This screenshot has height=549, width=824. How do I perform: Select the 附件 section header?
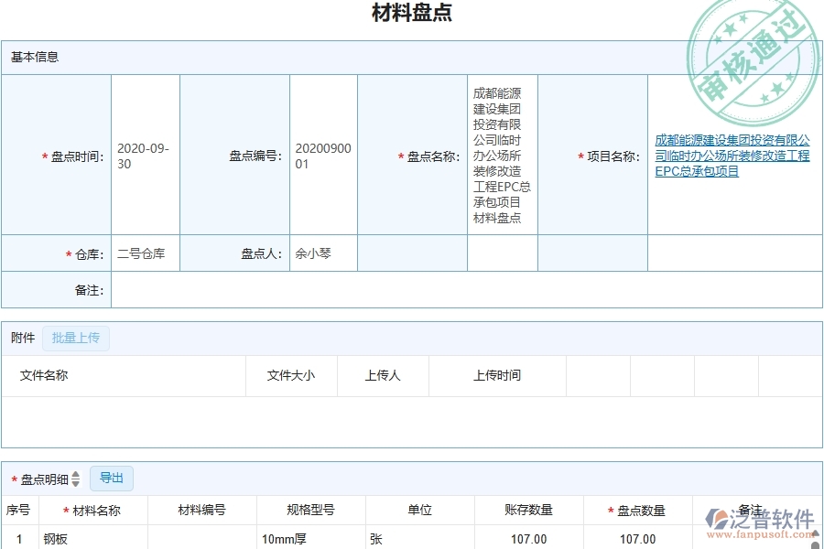tap(22, 338)
